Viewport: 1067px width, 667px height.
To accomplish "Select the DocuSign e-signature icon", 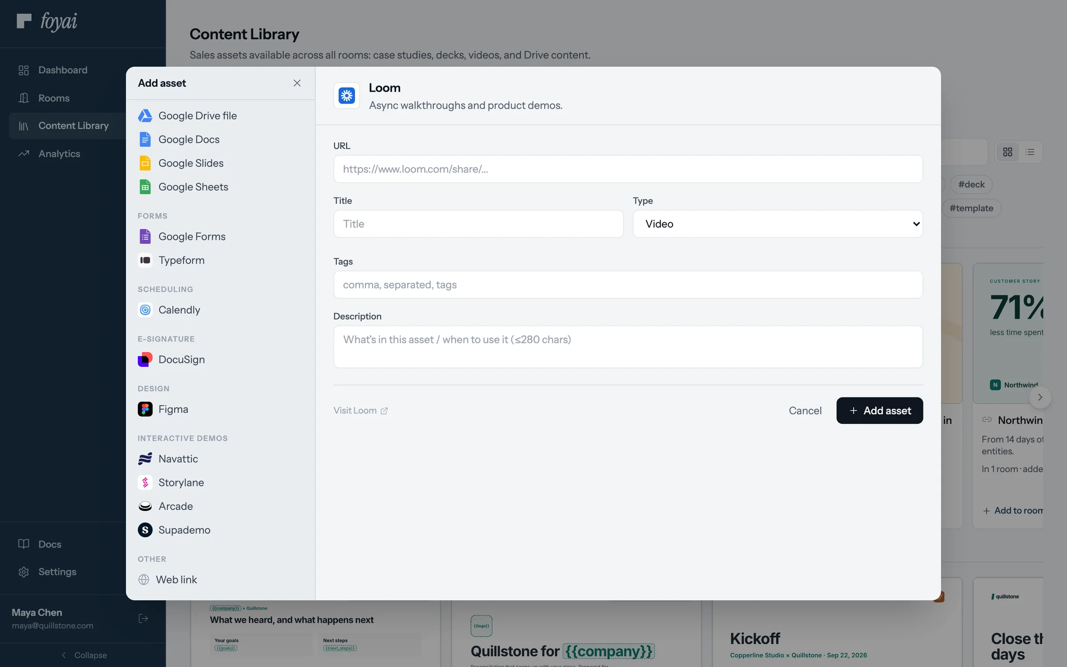I will [x=145, y=359].
